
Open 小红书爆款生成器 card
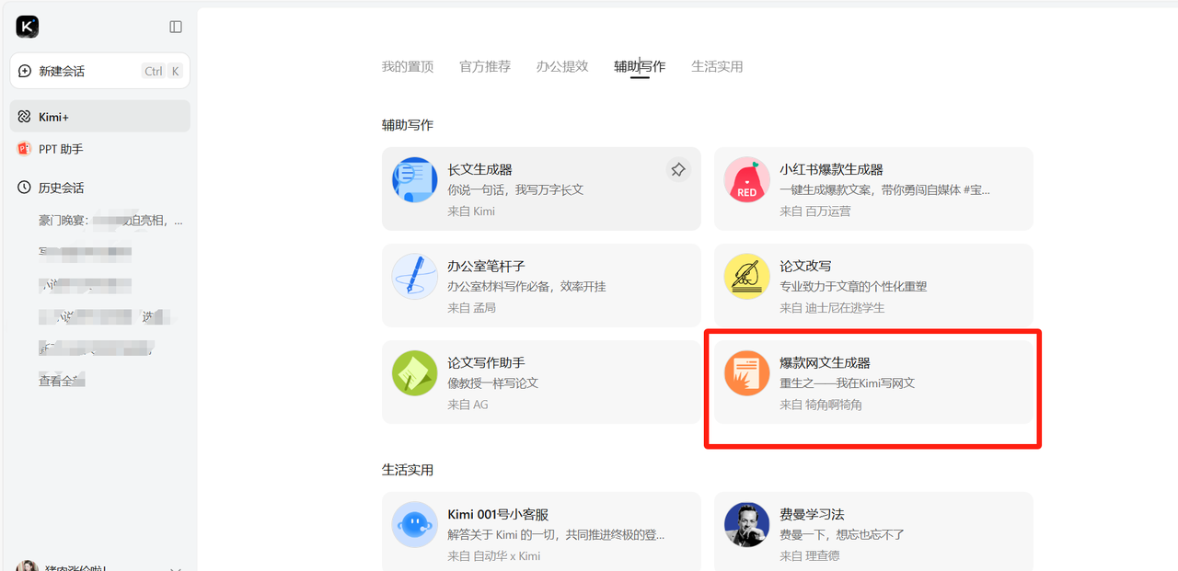pos(873,188)
